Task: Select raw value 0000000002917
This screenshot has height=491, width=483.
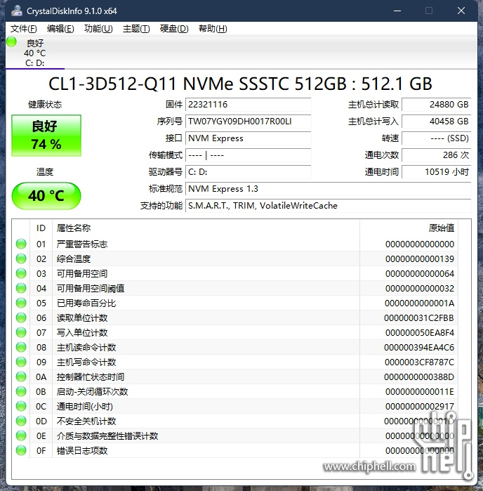Action: point(419,407)
